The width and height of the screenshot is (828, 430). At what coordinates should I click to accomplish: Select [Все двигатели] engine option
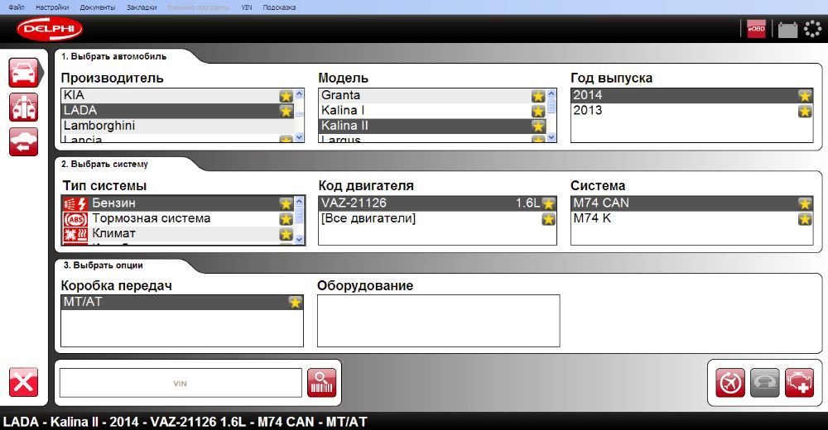437,219
